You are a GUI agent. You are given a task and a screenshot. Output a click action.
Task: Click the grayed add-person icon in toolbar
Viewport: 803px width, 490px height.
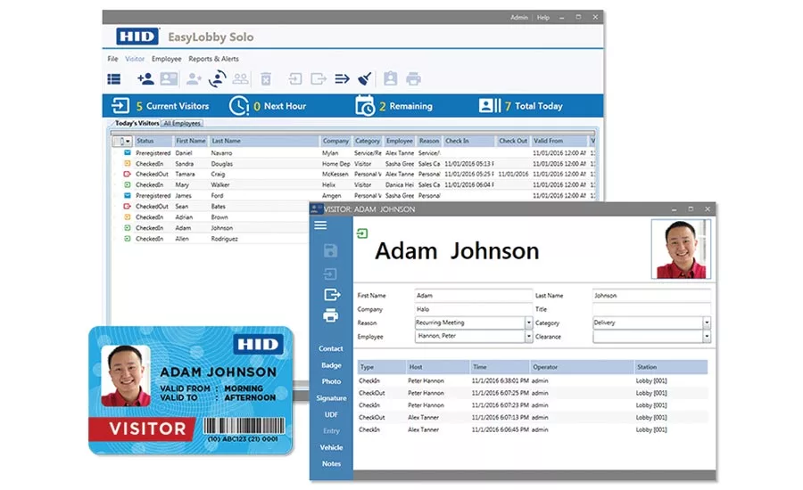194,78
